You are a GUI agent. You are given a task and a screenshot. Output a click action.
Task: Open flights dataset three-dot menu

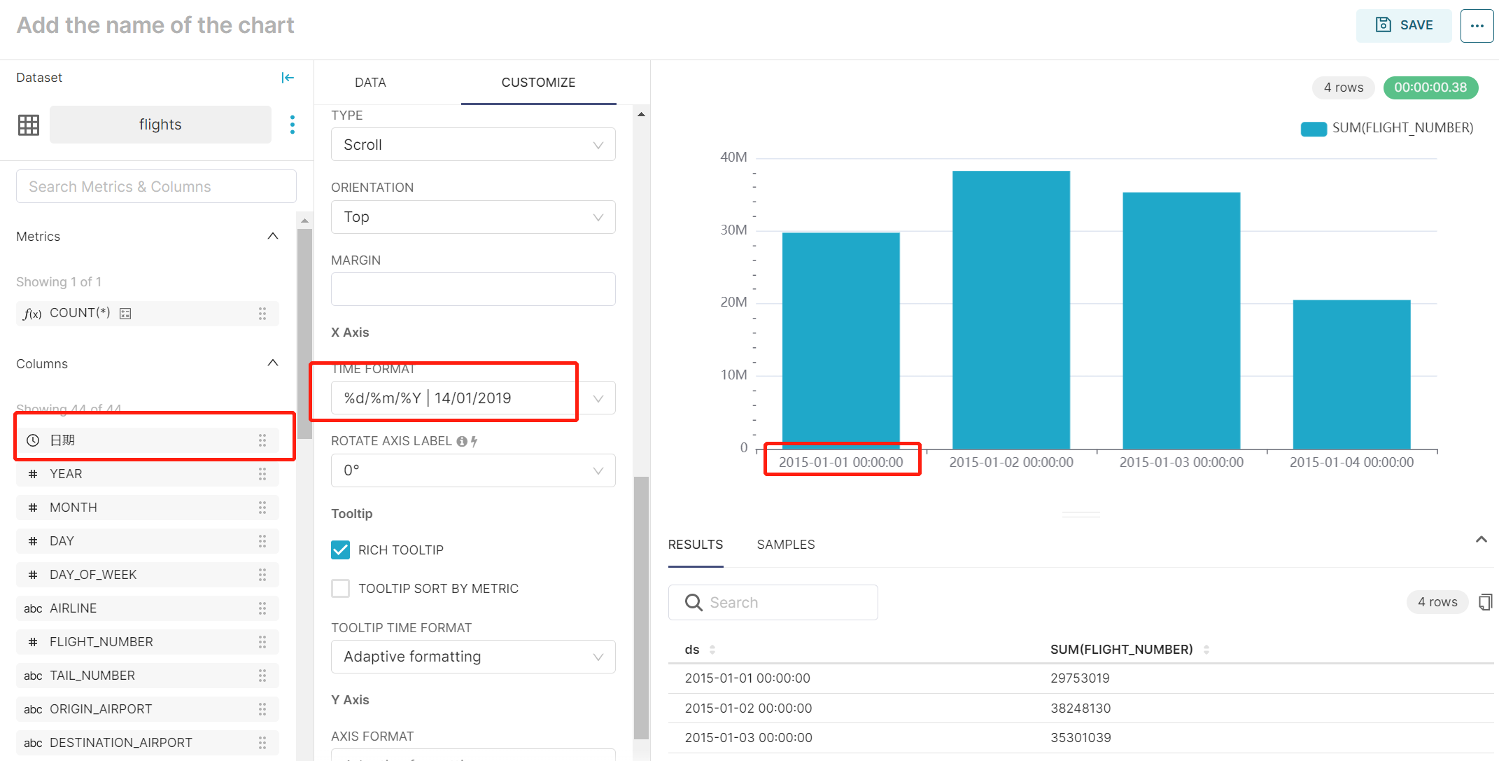coord(293,125)
